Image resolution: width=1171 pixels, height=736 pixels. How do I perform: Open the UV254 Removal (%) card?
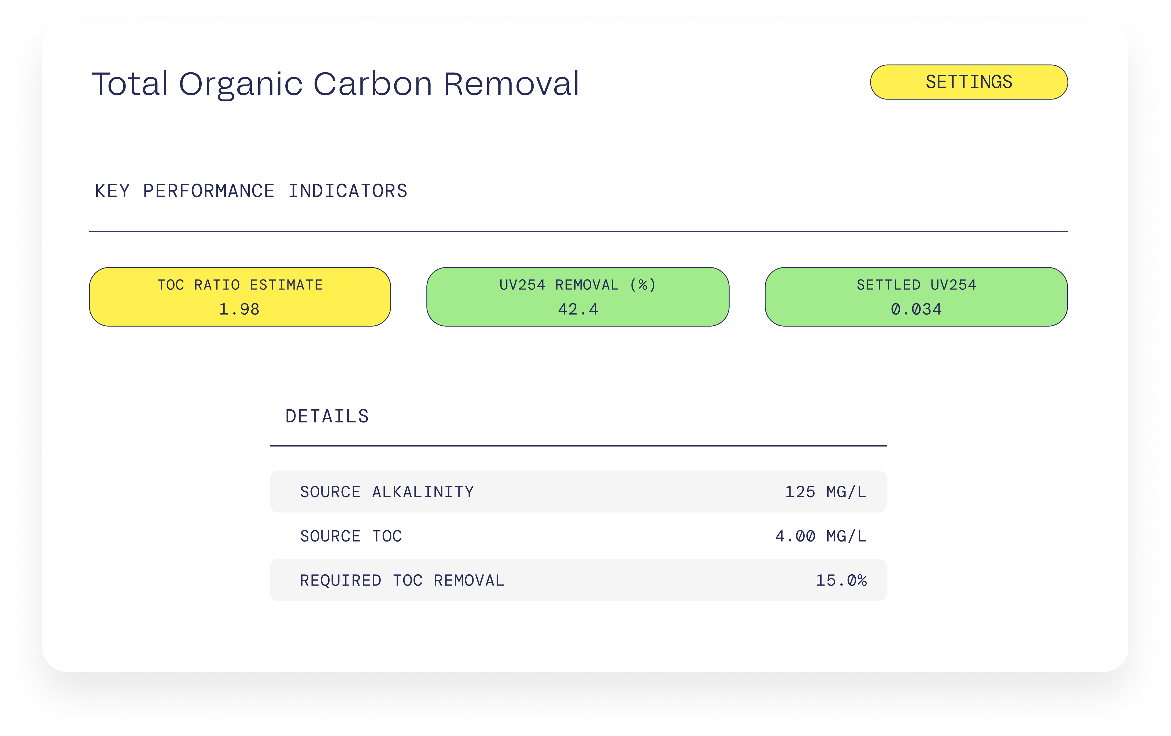(577, 297)
